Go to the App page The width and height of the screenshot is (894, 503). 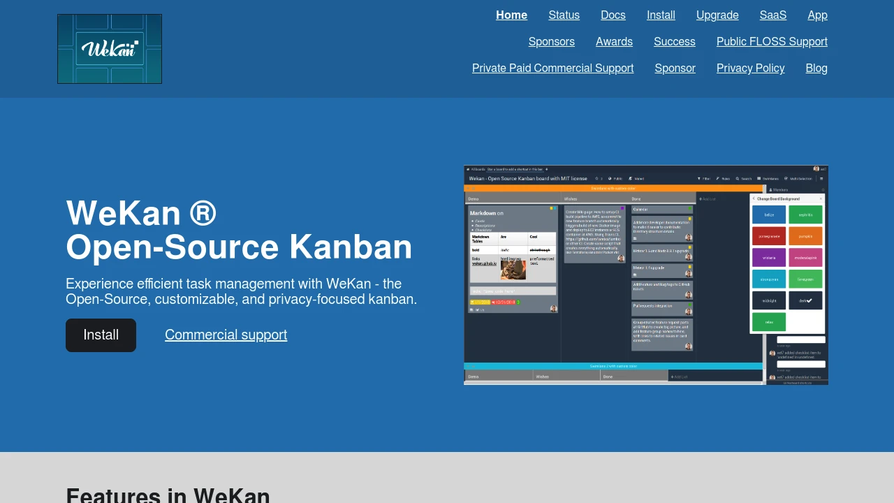pyautogui.click(x=817, y=15)
